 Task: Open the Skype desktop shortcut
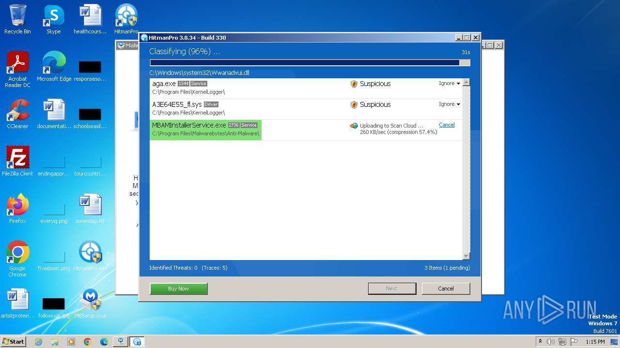point(54,19)
